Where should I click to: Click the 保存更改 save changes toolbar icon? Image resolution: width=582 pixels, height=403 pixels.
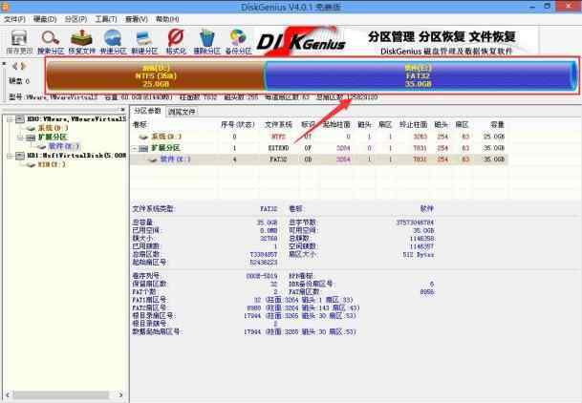(19, 42)
